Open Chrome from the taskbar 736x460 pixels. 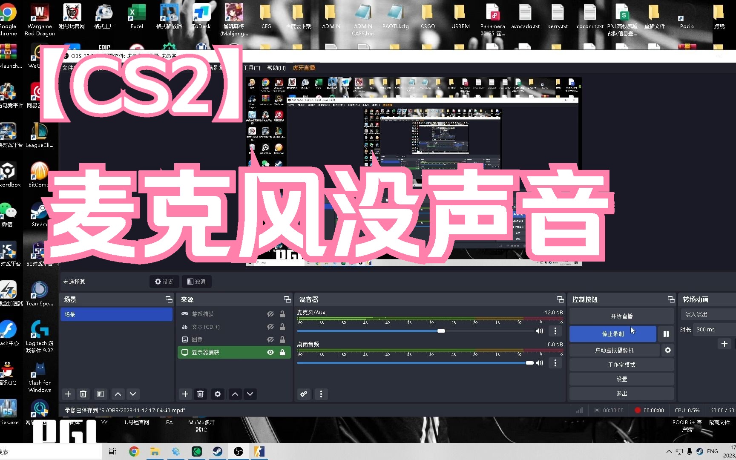pos(134,451)
